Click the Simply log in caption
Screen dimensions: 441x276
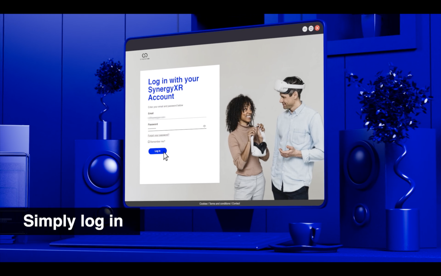click(73, 221)
